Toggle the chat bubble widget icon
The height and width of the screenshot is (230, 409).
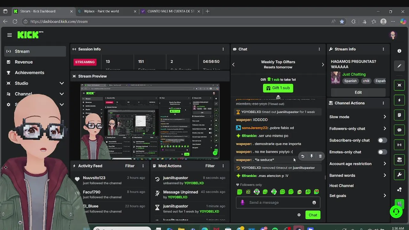click(399, 130)
